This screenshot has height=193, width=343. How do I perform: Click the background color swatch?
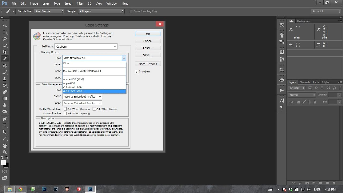click(7, 165)
